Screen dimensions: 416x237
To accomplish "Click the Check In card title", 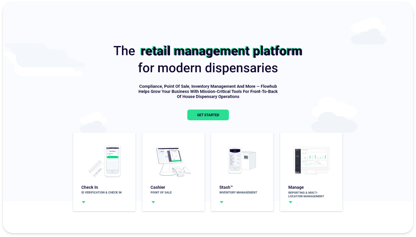I will (90, 187).
